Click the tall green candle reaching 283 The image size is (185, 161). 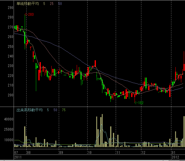25,32
